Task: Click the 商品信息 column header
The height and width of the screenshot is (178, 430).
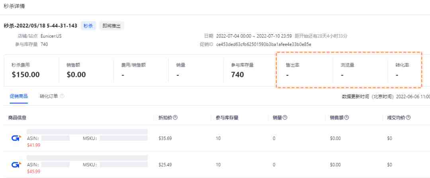Action: [x=17, y=117]
